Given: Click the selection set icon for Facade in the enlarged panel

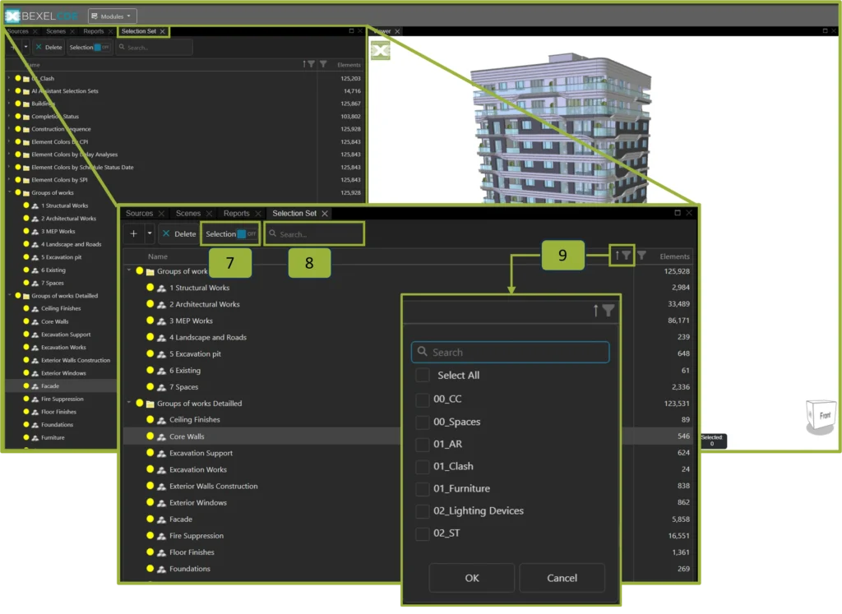Looking at the screenshot, I should click(161, 519).
